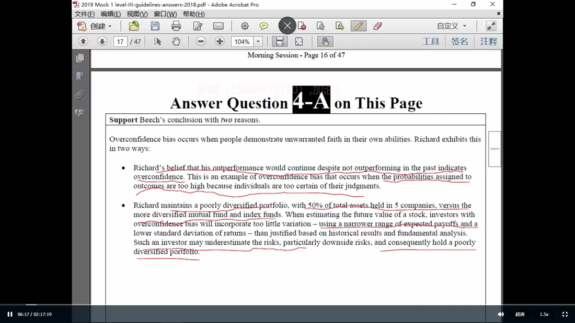Change video quality setting 超清
Screen dimensions: 575x323
(520, 314)
